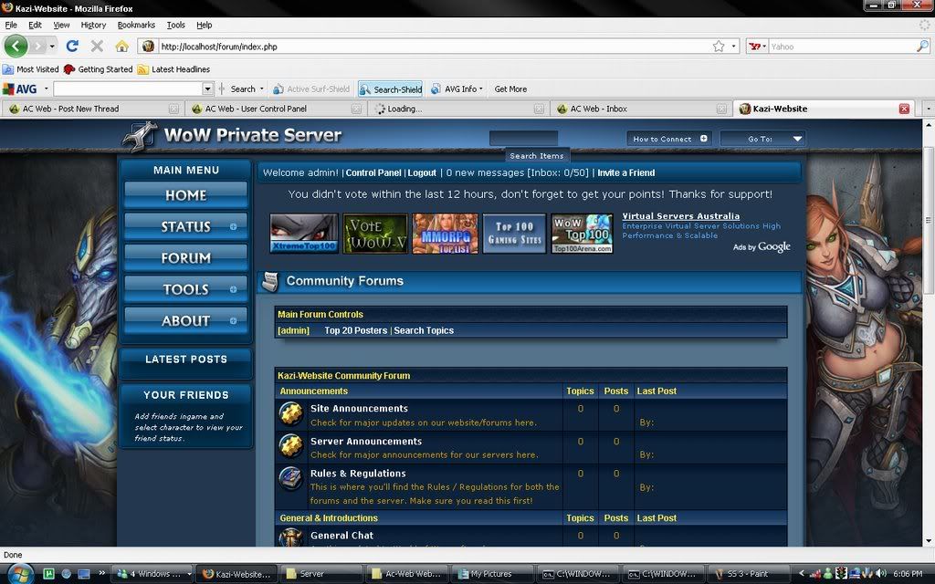Open the MMORPG Top List banner
This screenshot has width=935, height=584.
pyautogui.click(x=446, y=234)
